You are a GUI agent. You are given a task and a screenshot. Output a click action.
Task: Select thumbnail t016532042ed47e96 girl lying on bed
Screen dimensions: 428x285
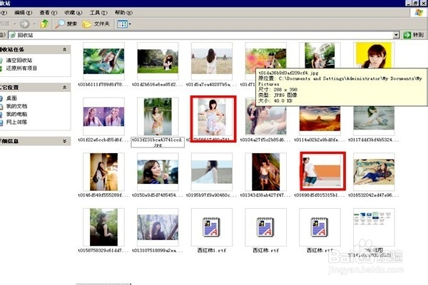tap(374, 172)
